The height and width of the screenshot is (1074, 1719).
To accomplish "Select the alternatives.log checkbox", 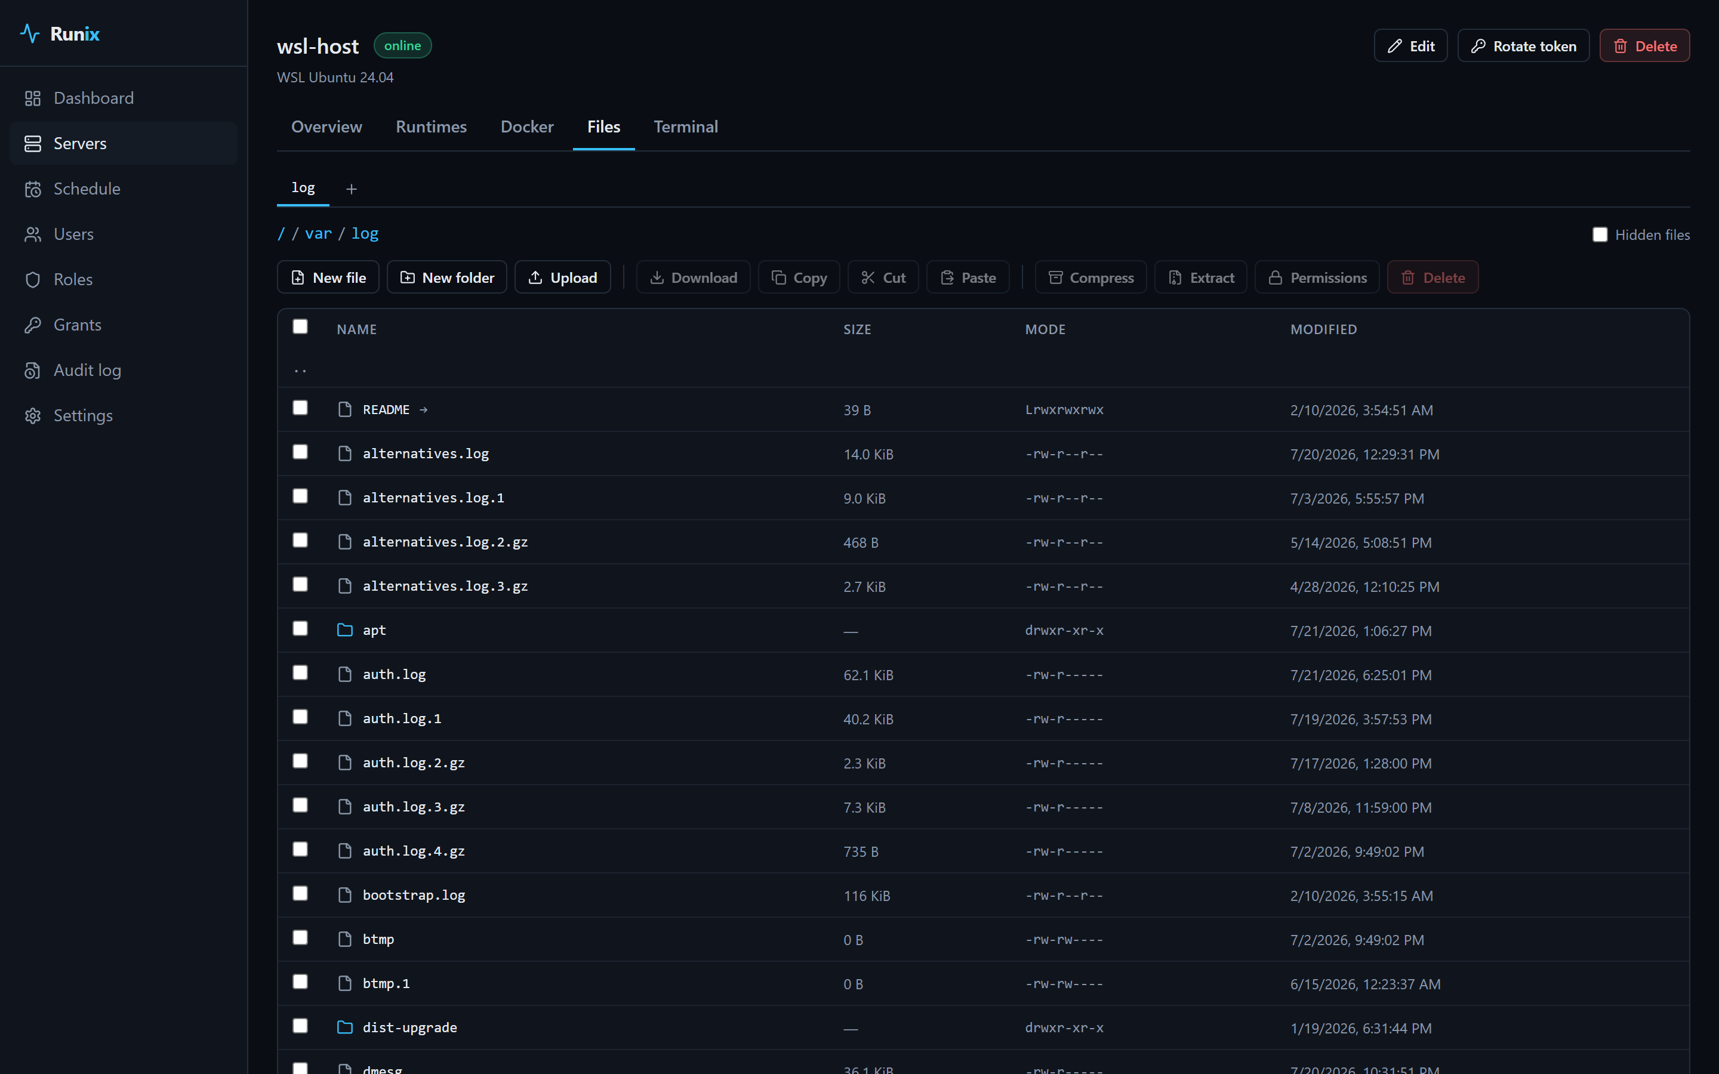I will [x=300, y=452].
